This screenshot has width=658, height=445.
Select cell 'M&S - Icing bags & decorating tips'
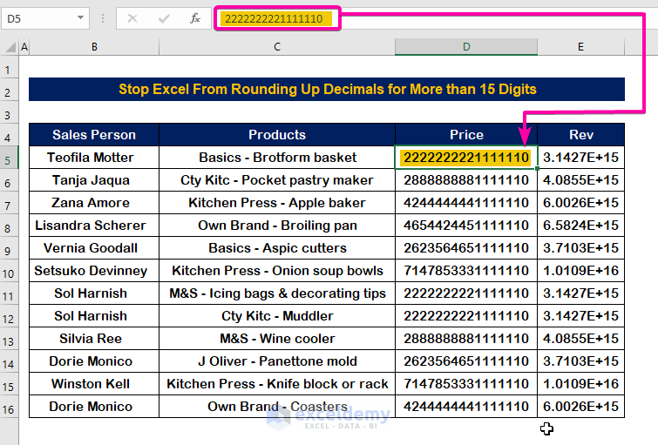277,293
